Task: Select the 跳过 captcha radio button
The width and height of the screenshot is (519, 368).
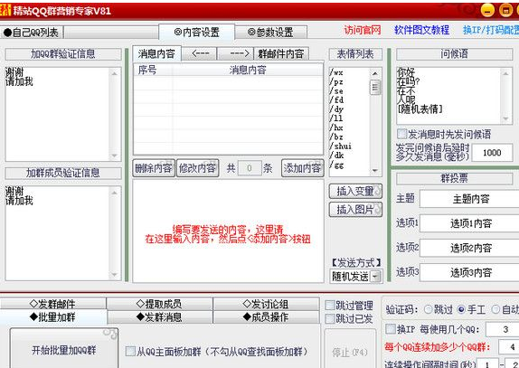Action: [429, 309]
